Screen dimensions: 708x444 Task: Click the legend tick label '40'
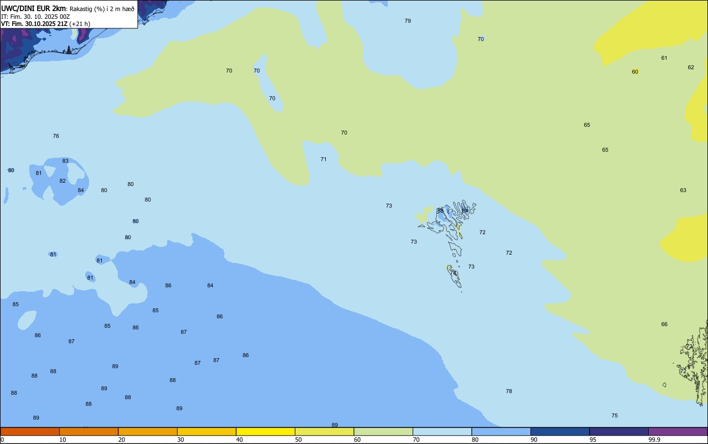(x=240, y=440)
